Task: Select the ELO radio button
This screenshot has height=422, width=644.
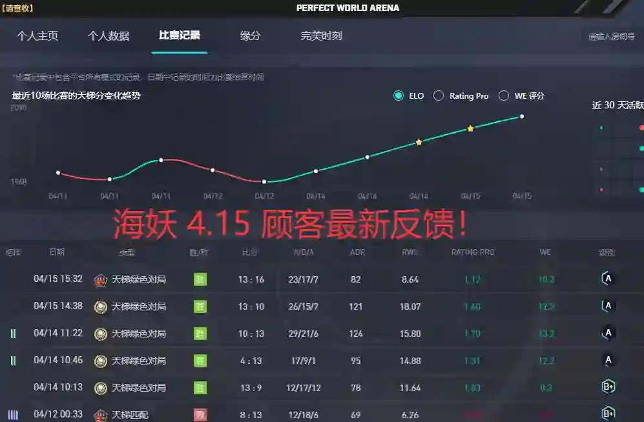Action: (x=399, y=95)
